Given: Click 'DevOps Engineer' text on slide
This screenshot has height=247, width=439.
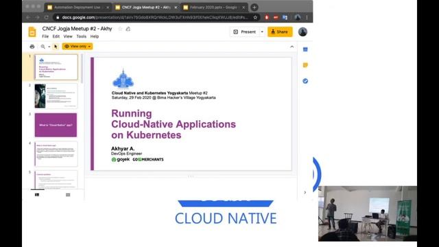Looking at the screenshot, I should point(126,154).
